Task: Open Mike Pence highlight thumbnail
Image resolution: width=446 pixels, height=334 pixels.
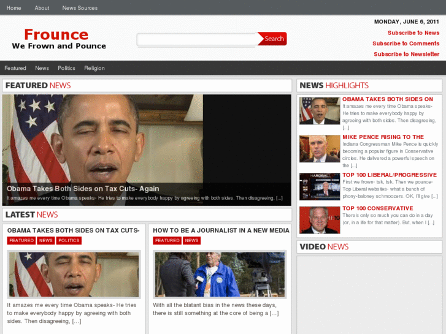Action: pyautogui.click(x=319, y=149)
